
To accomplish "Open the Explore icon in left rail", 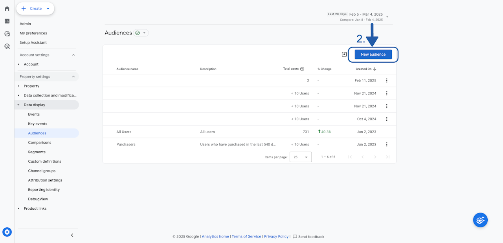I will pyautogui.click(x=7, y=34).
